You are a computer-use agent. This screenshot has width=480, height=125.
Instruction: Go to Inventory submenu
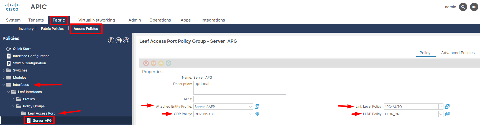click(26, 29)
